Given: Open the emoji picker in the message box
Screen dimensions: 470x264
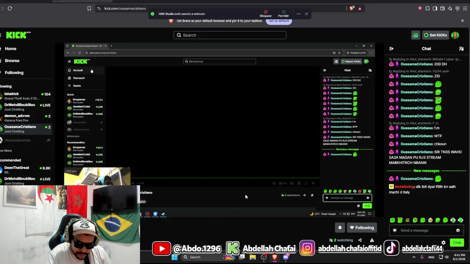Looking at the screenshot, I should tap(458, 230).
